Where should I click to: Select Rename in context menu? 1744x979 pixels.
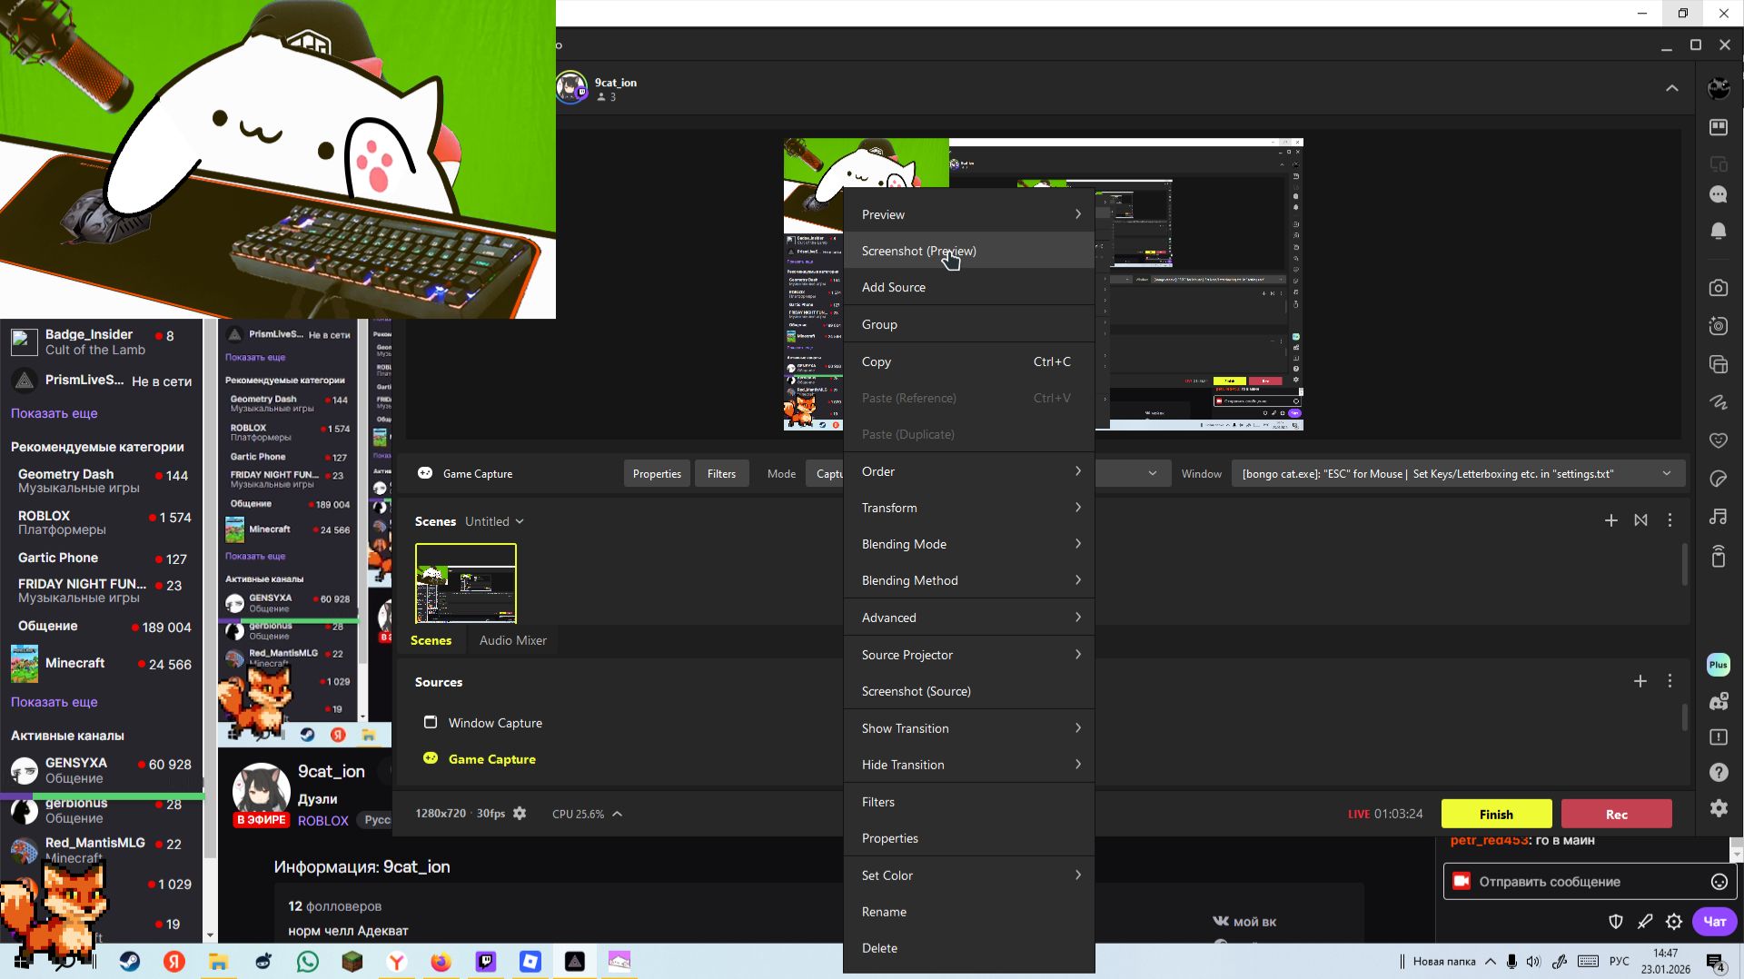(969, 912)
